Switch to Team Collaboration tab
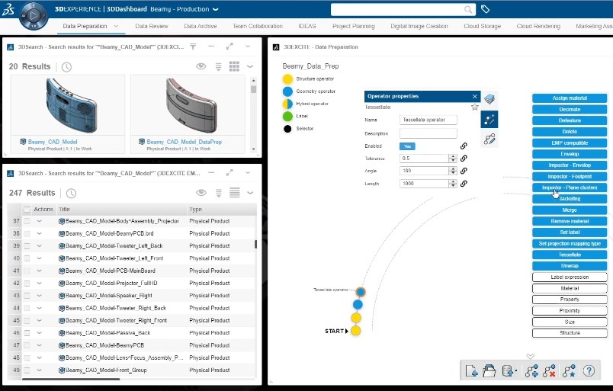The width and height of the screenshot is (613, 391). [258, 26]
